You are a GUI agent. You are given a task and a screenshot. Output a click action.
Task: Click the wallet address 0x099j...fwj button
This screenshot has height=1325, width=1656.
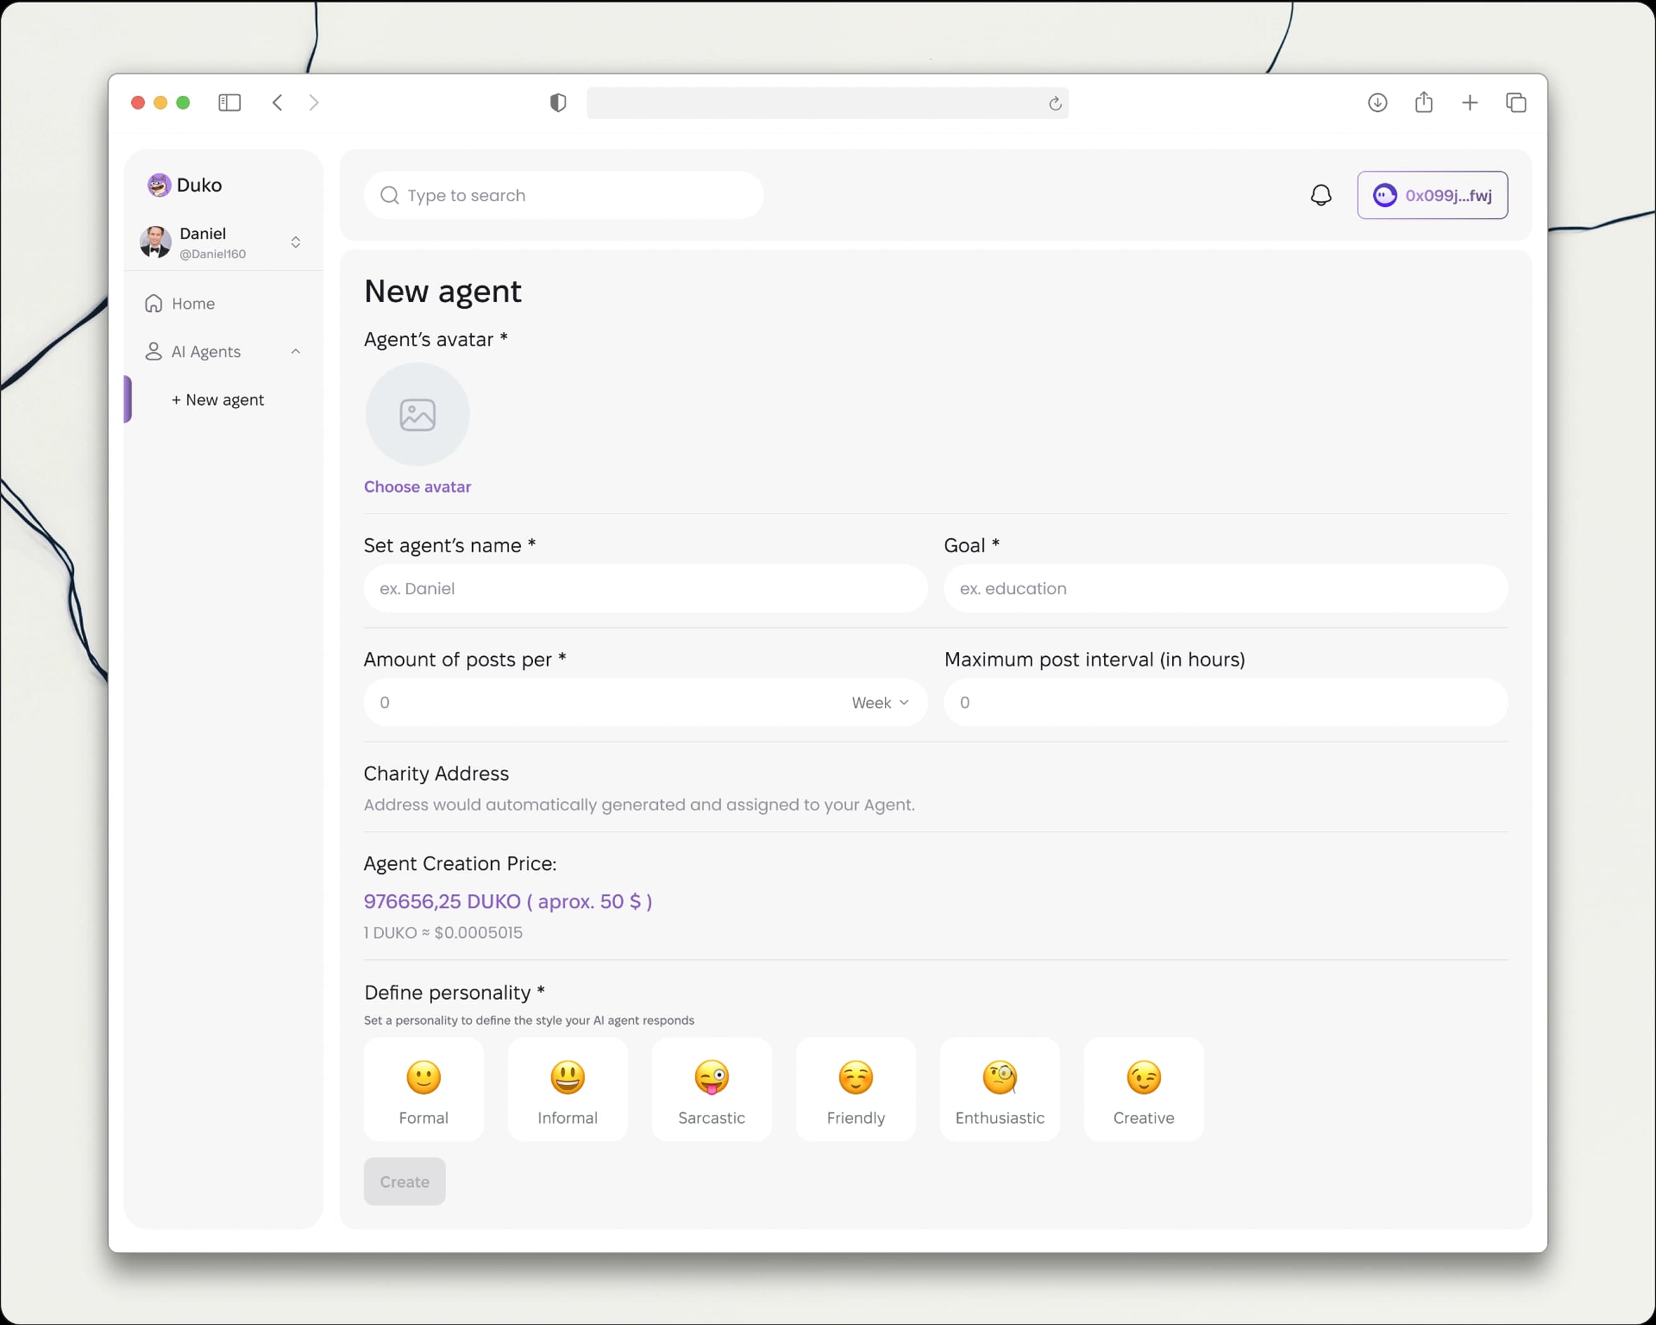pos(1432,195)
